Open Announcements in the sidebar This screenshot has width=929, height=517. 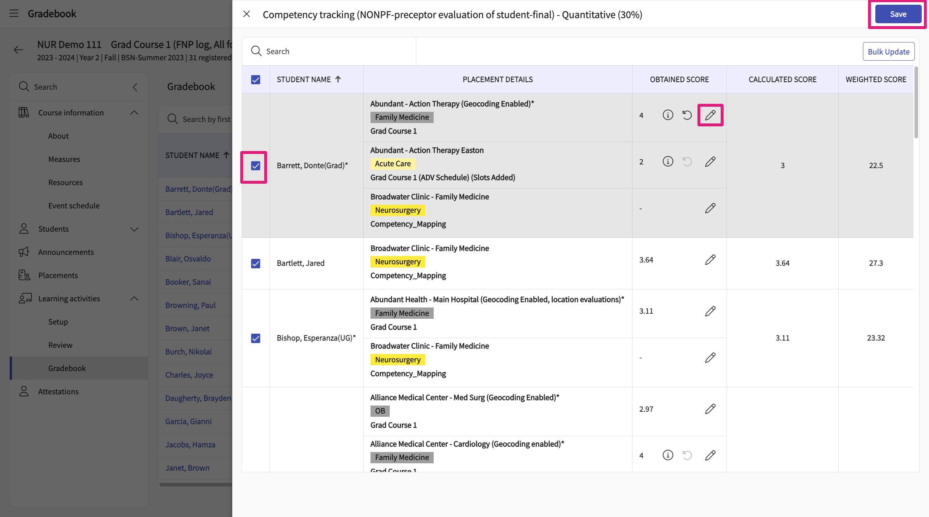pos(66,252)
